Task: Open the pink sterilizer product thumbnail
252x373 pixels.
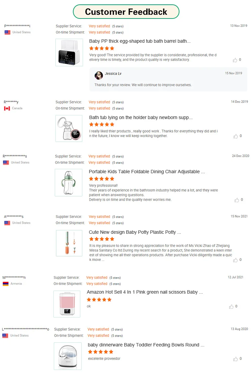Action: [x=67, y=304]
